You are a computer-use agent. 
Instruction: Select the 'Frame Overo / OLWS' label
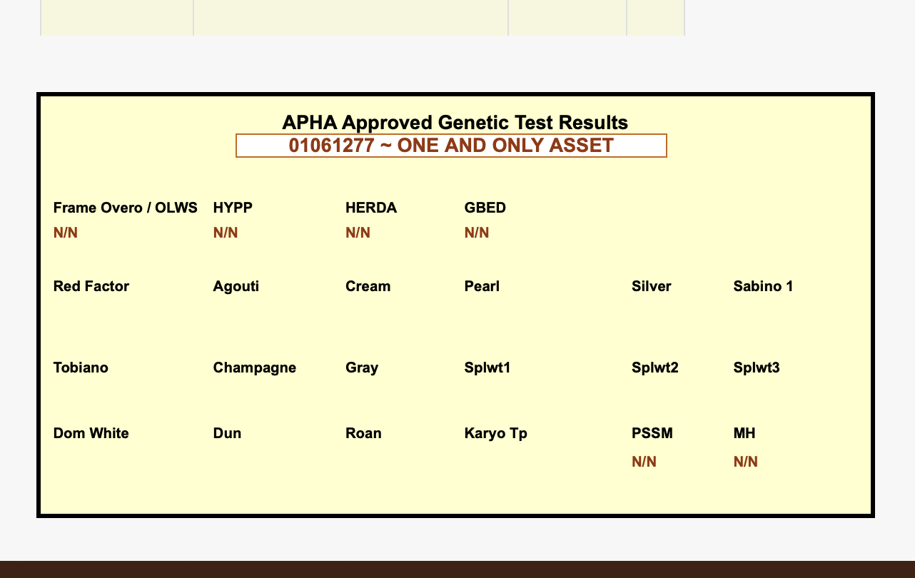tap(126, 208)
